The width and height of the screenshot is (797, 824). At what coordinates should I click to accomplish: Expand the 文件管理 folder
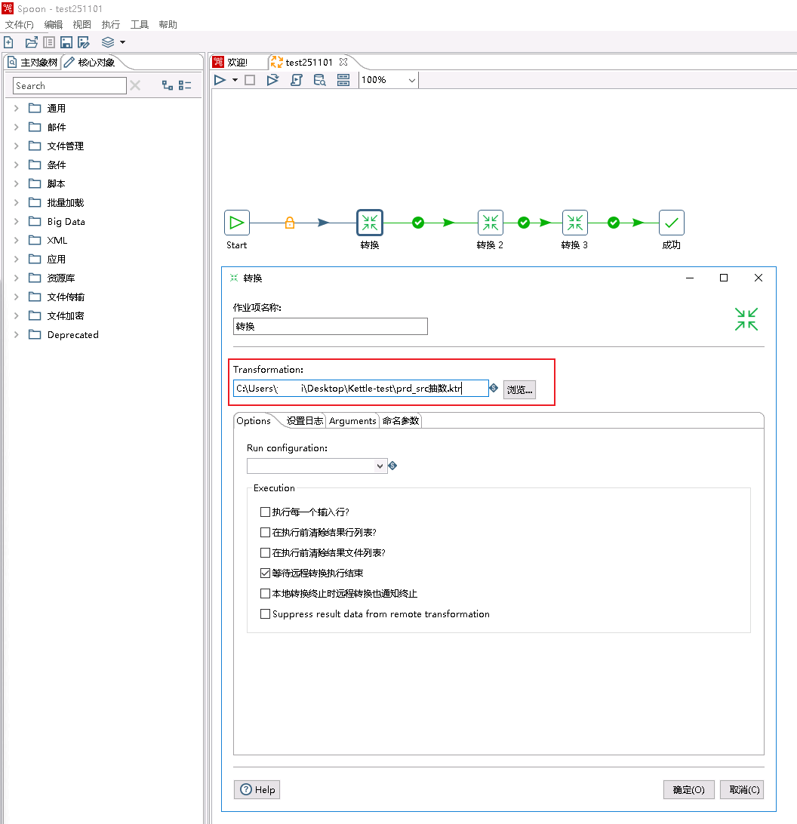[x=17, y=146]
